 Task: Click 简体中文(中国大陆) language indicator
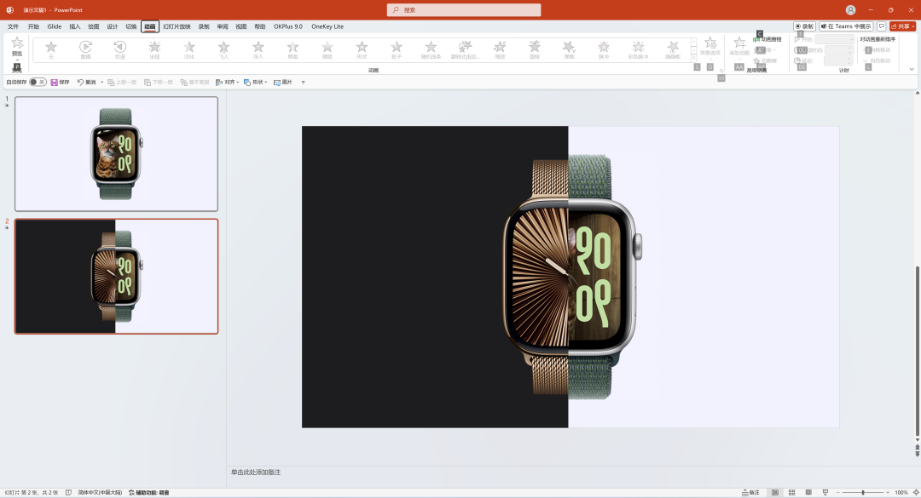100,493
